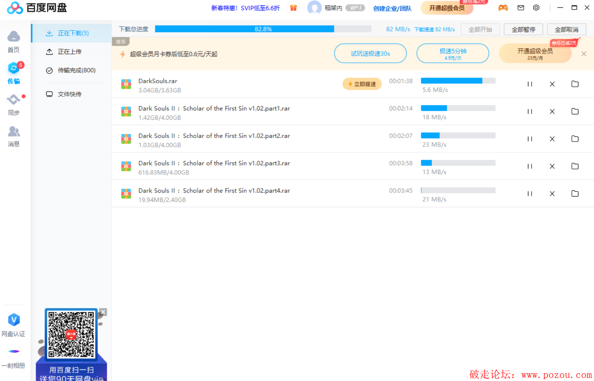Click the user avatar icon
This screenshot has height=381, width=594.
(x=314, y=8)
